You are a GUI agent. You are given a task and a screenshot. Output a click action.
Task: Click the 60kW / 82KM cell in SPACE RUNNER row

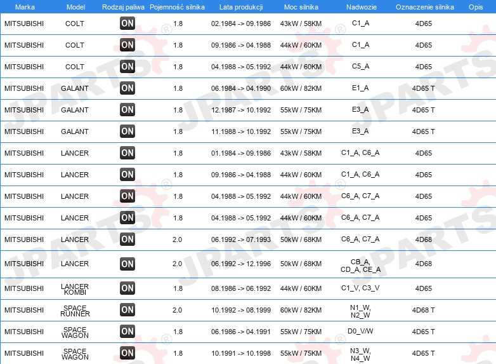[301, 310]
